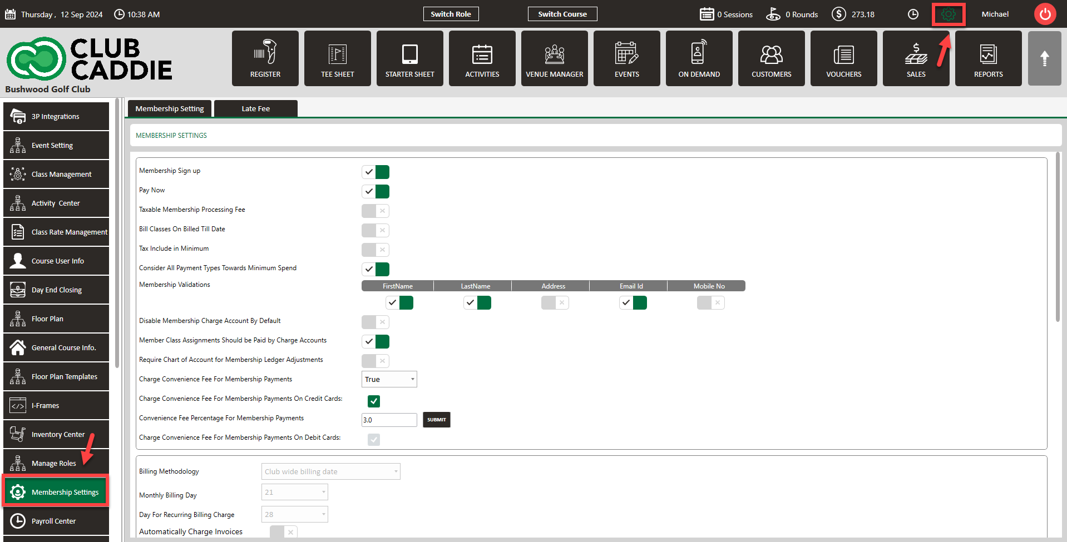Enable Bill Classes On Billed Till Date

(376, 230)
